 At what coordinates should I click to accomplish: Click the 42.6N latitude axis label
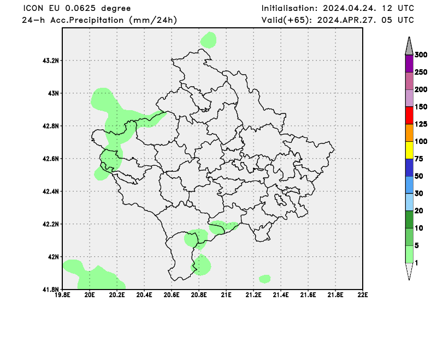click(x=51, y=159)
